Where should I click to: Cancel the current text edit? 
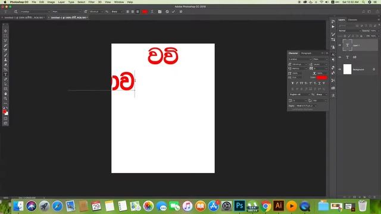(x=167, y=12)
